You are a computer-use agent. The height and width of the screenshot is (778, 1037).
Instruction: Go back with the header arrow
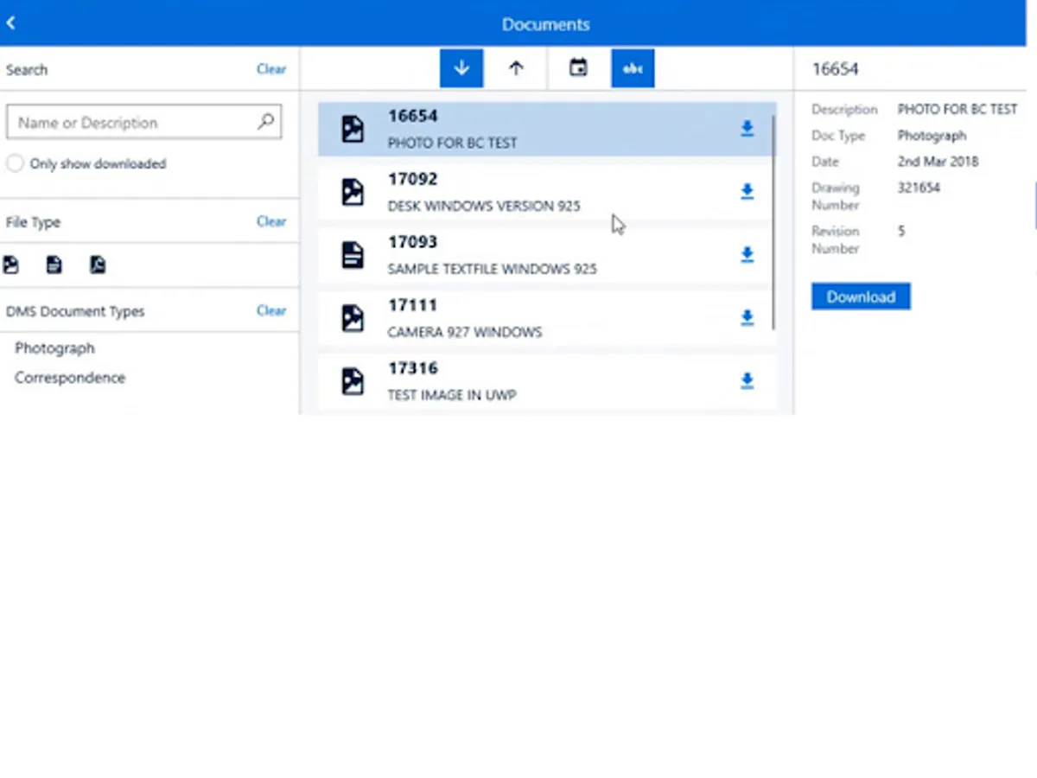[x=10, y=23]
